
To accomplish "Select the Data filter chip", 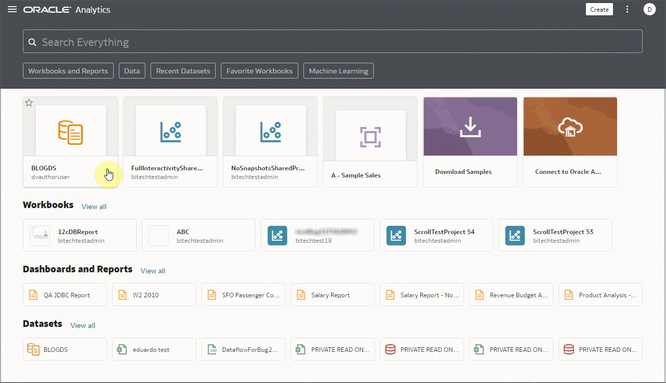I will [x=132, y=70].
